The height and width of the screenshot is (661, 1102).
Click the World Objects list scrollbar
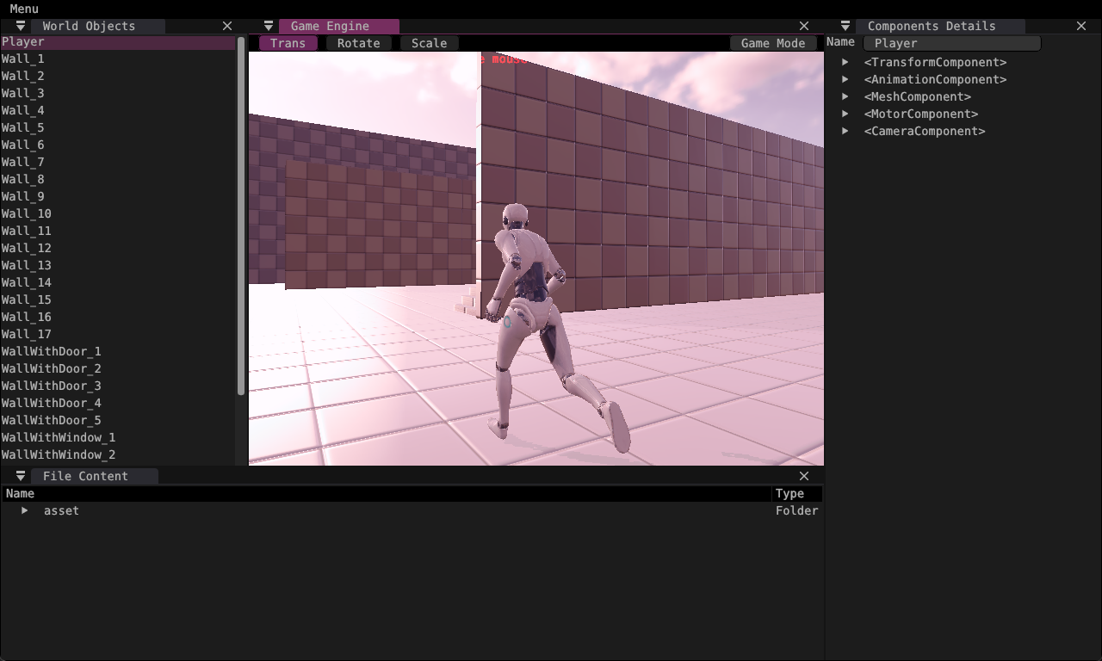[x=241, y=215]
